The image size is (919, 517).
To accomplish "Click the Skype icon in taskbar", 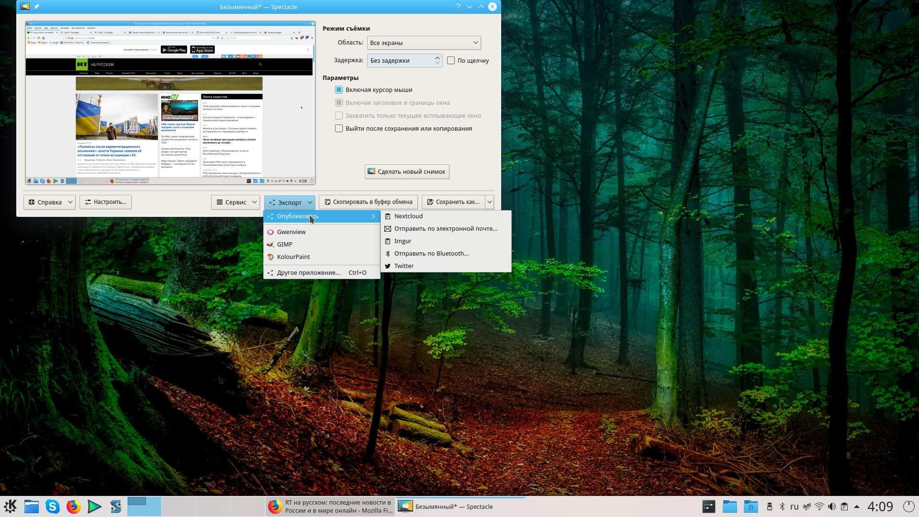I will coord(52,506).
